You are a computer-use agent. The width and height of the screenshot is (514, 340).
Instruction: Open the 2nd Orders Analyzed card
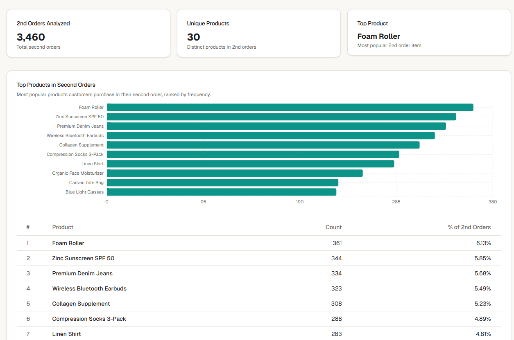click(x=88, y=33)
